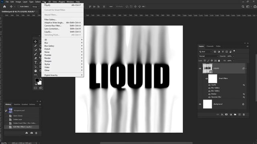
Task: Choose Lens Correction menu entry
Action: pos(63,29)
